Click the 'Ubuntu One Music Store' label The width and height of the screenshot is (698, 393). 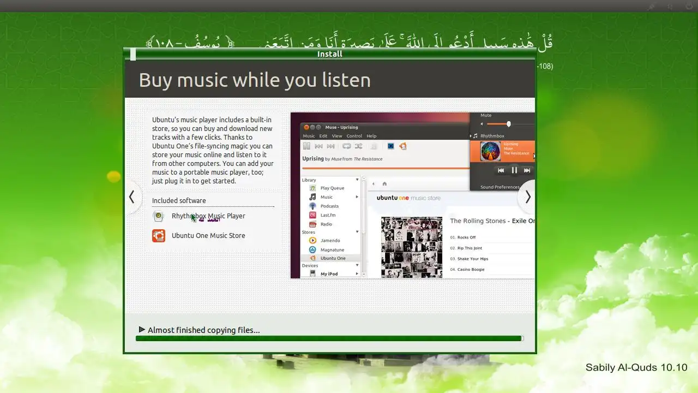(x=208, y=236)
